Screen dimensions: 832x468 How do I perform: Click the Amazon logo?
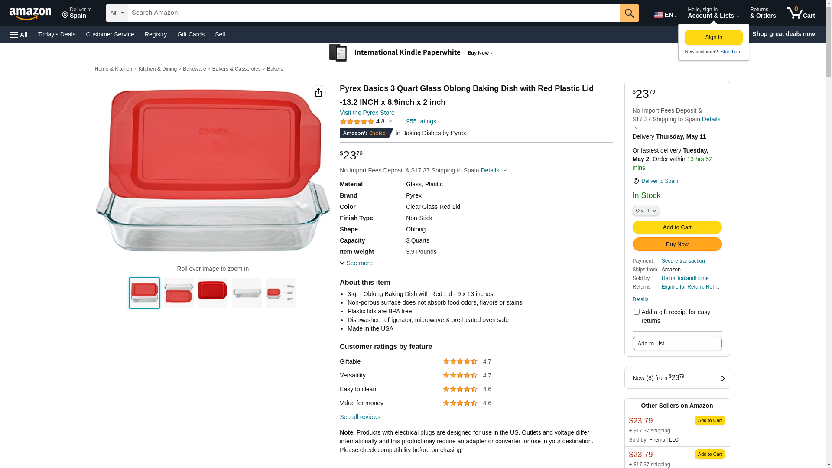click(30, 13)
